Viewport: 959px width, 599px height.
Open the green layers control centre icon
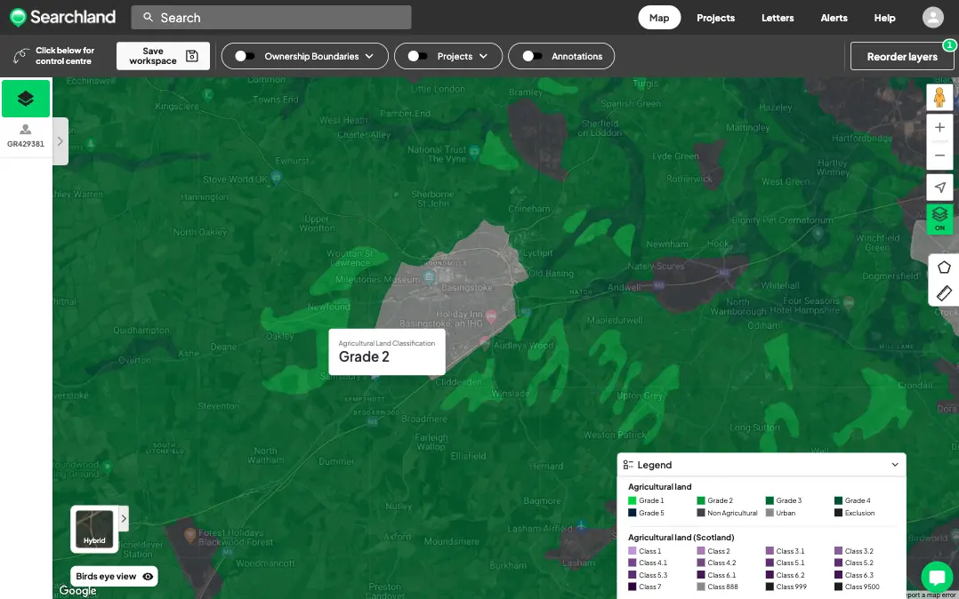pos(26,99)
